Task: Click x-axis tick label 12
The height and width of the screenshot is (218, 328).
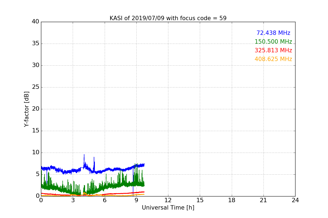Action: tap(168, 200)
